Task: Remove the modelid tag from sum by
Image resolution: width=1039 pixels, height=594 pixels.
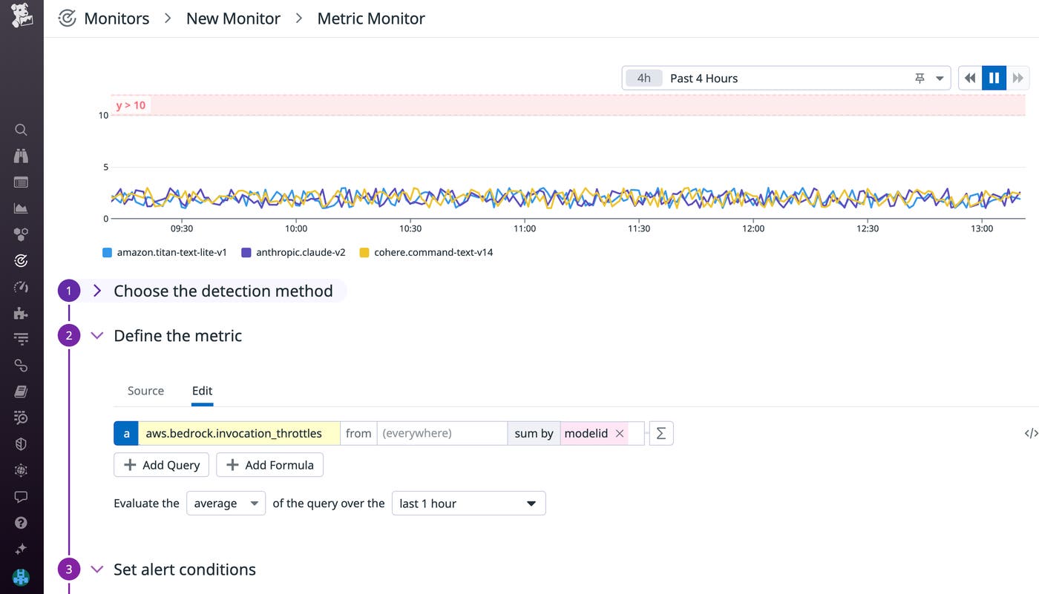Action: (620, 433)
